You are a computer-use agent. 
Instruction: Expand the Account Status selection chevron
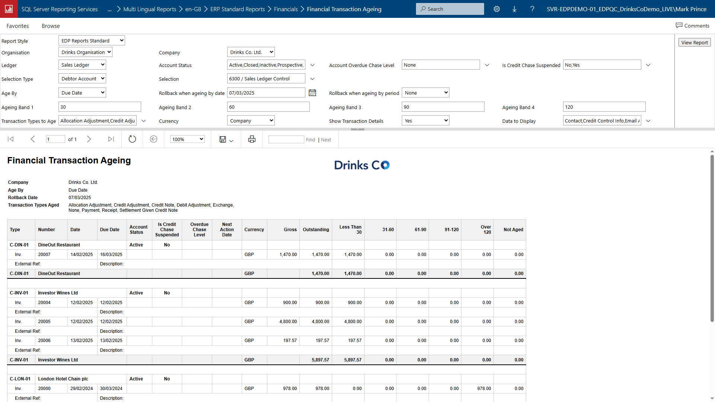click(312, 65)
